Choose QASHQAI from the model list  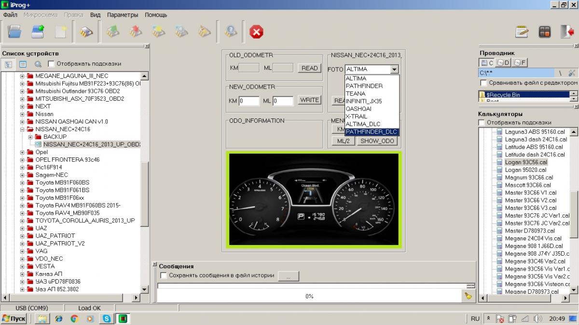click(x=372, y=109)
